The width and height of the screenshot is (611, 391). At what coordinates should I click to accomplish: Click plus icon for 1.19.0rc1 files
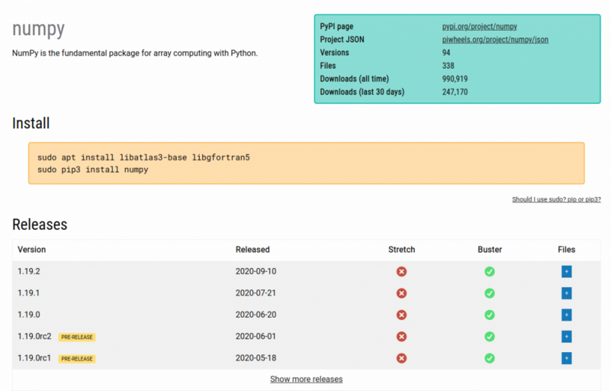click(x=566, y=358)
